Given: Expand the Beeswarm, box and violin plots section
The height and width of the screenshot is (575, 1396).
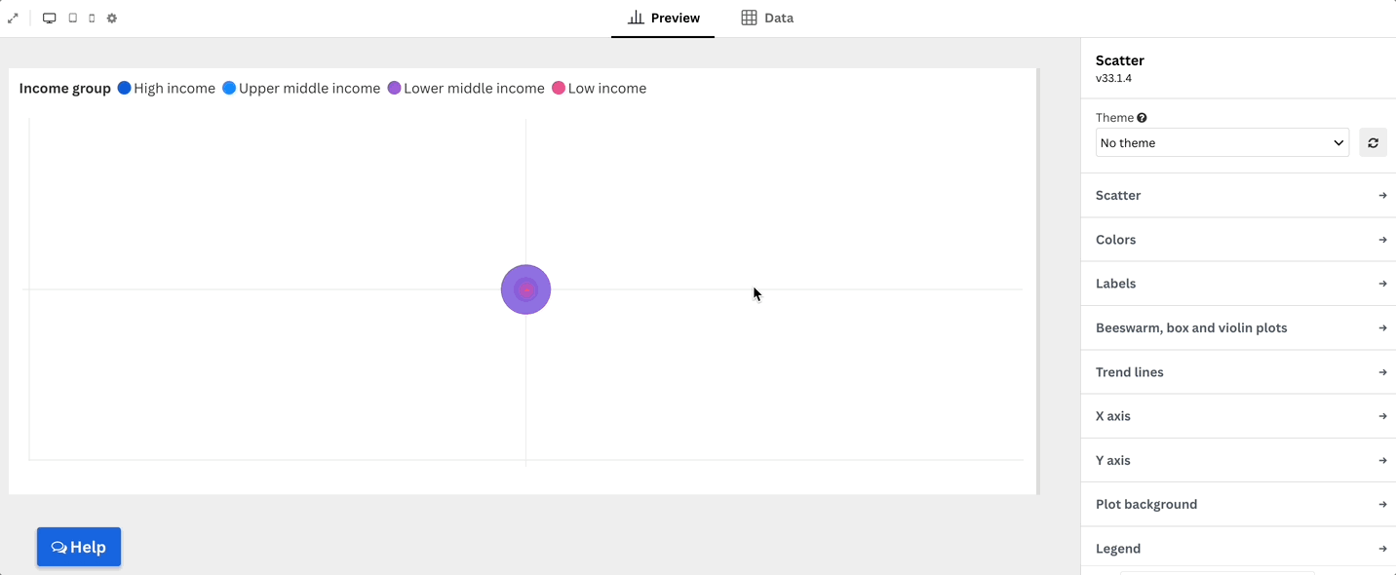Looking at the screenshot, I should [x=1238, y=327].
